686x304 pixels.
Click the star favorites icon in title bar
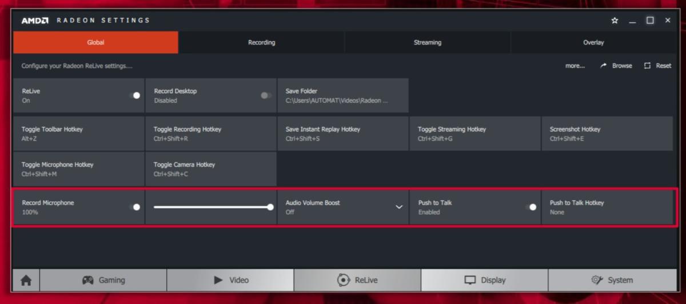tap(615, 21)
